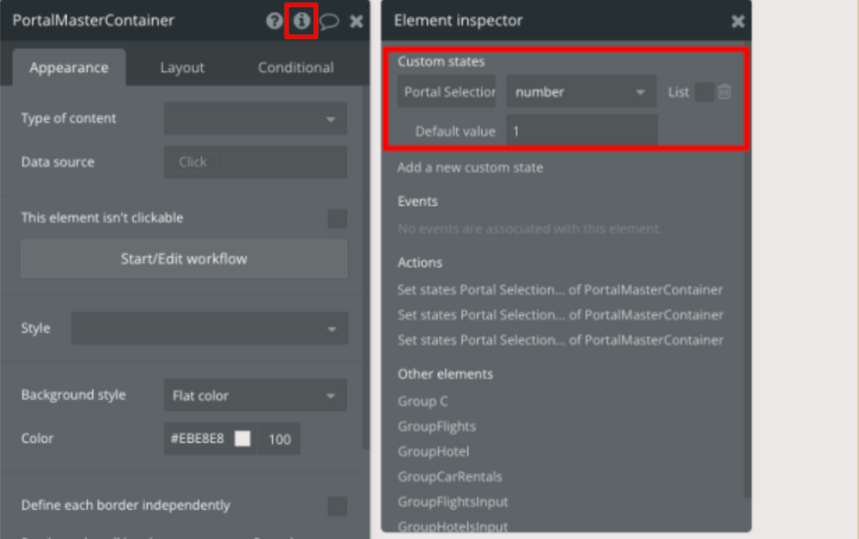Enable 'This element isn't clickable'
Viewport: 859px width, 539px height.
[x=337, y=219]
